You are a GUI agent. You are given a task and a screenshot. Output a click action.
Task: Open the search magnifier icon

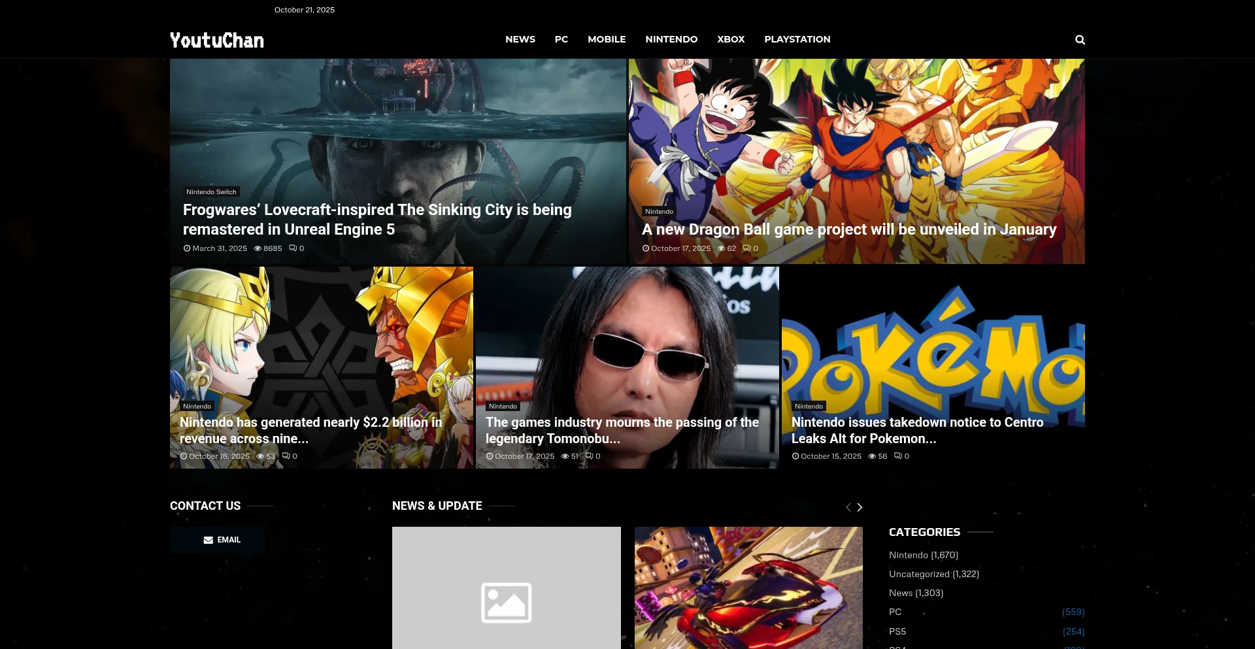[1080, 40]
